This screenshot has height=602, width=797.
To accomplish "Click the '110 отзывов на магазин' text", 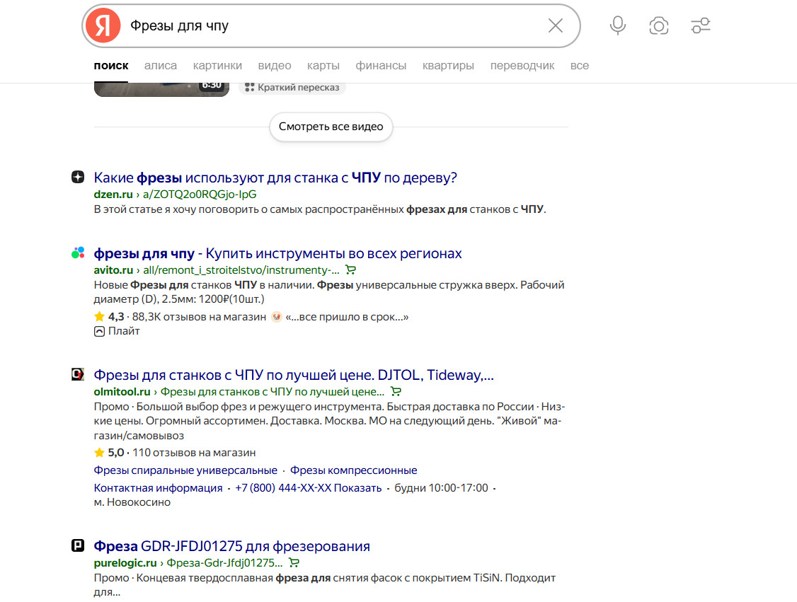I will tap(194, 453).
